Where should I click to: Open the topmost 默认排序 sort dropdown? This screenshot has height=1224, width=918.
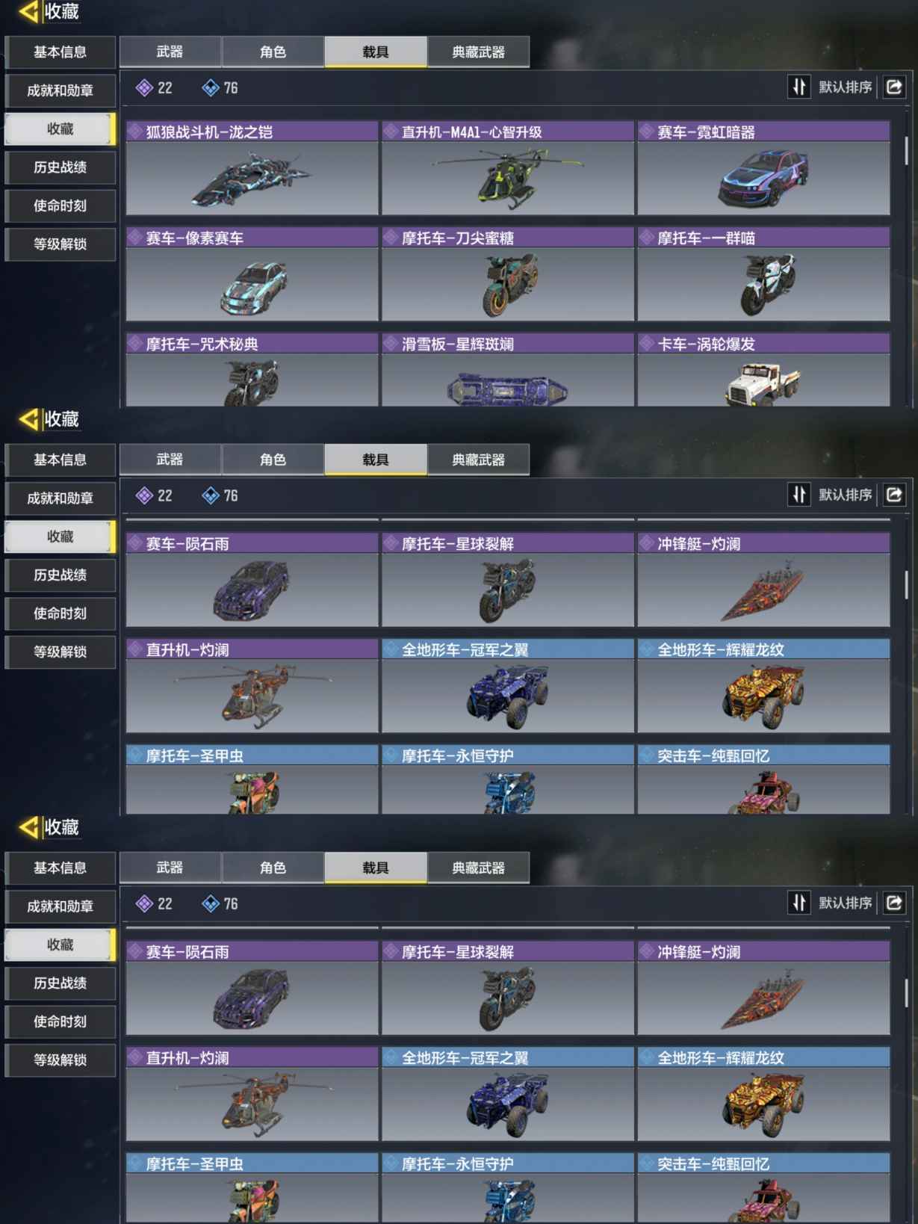(845, 87)
